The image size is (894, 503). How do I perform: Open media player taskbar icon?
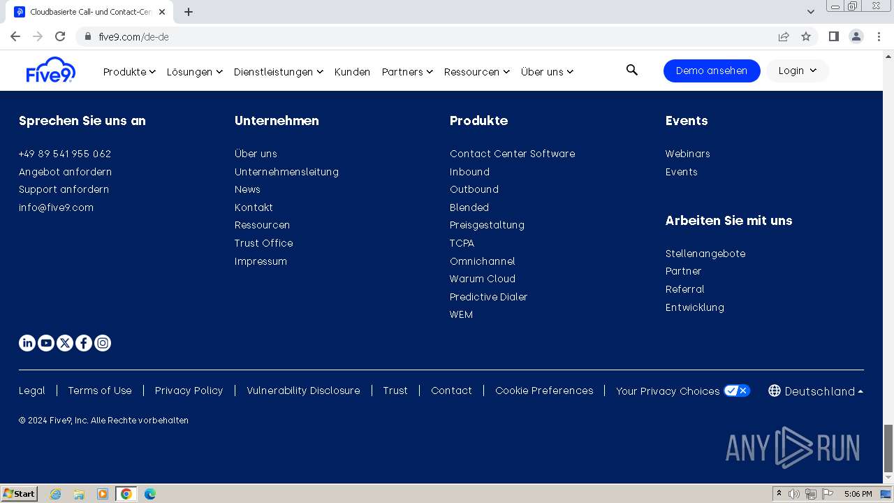tap(103, 494)
